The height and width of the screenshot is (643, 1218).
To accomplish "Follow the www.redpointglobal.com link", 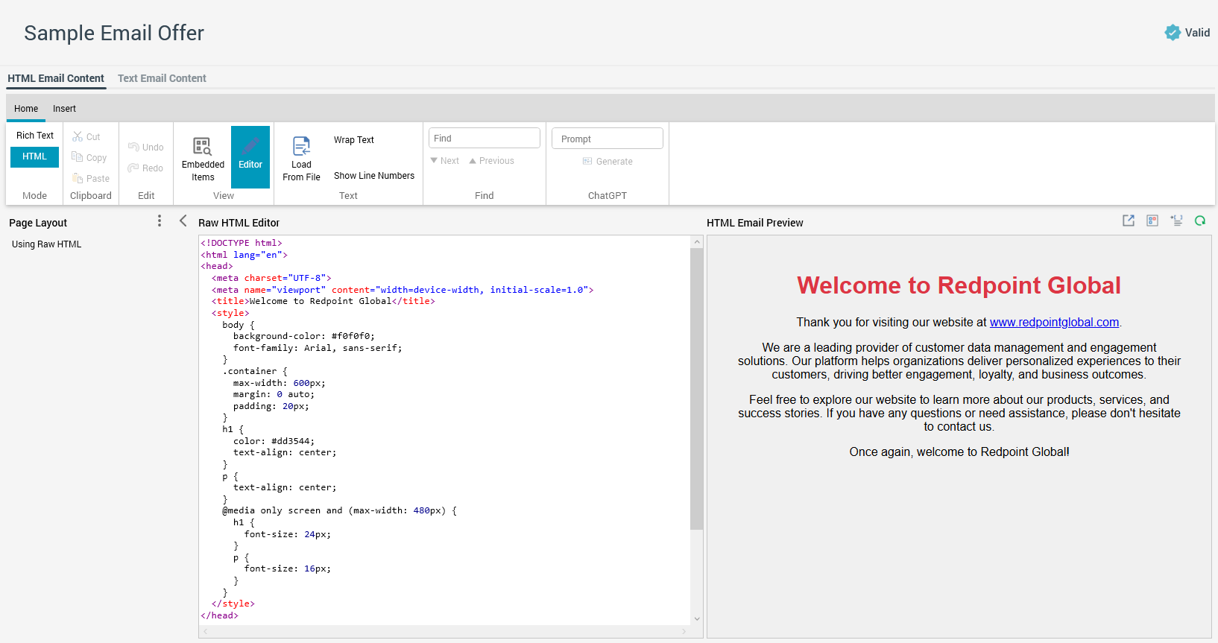I will [x=1054, y=322].
